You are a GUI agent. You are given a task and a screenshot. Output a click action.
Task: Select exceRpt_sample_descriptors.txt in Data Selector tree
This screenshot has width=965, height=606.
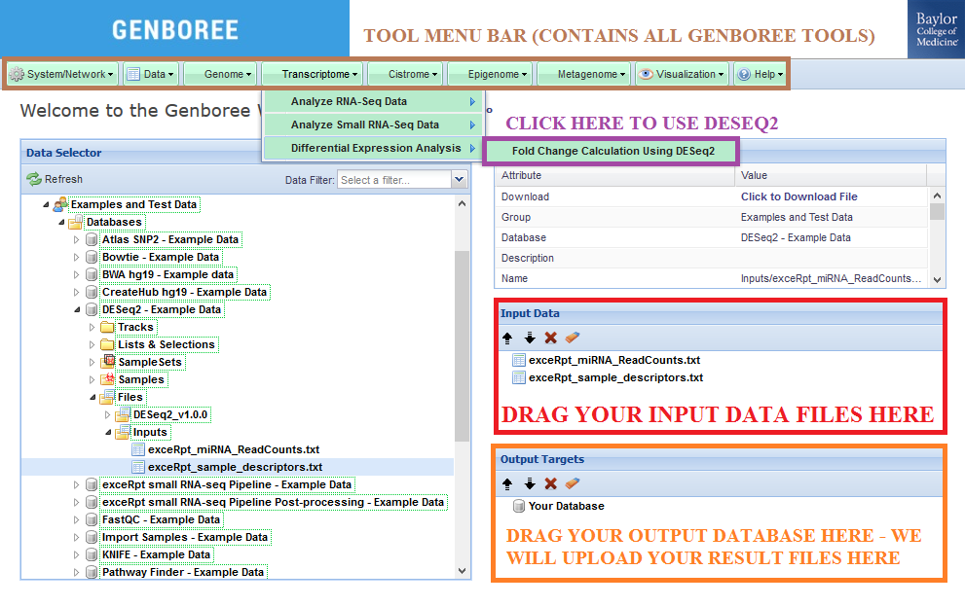point(235,467)
